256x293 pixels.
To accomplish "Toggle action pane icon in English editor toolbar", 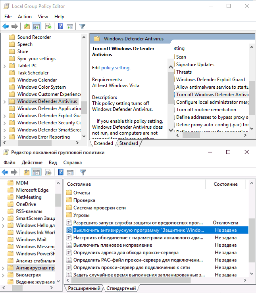I will point(70,27).
